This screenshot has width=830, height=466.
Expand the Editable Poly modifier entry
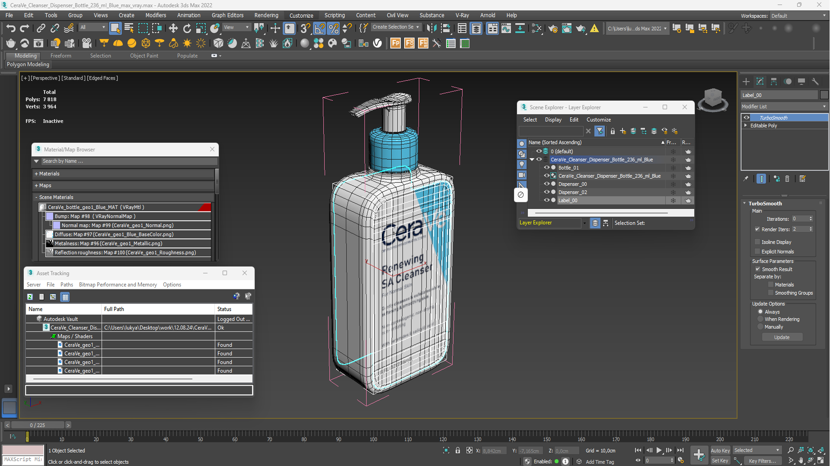pos(746,126)
